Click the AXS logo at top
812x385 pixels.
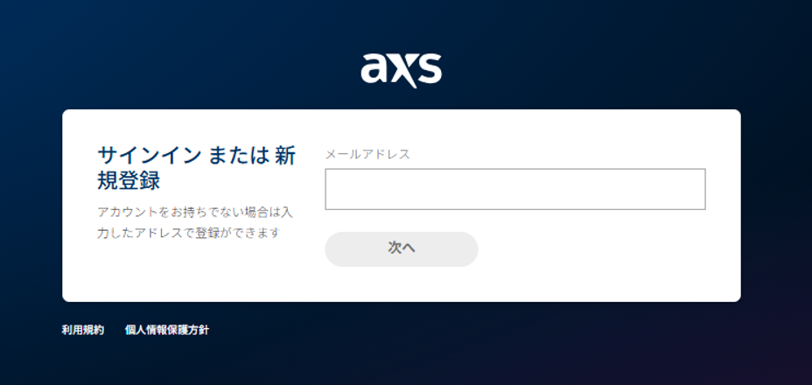coord(402,70)
